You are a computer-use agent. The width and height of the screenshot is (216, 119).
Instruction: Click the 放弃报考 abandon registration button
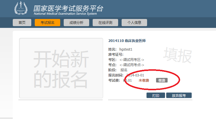pos(179,95)
